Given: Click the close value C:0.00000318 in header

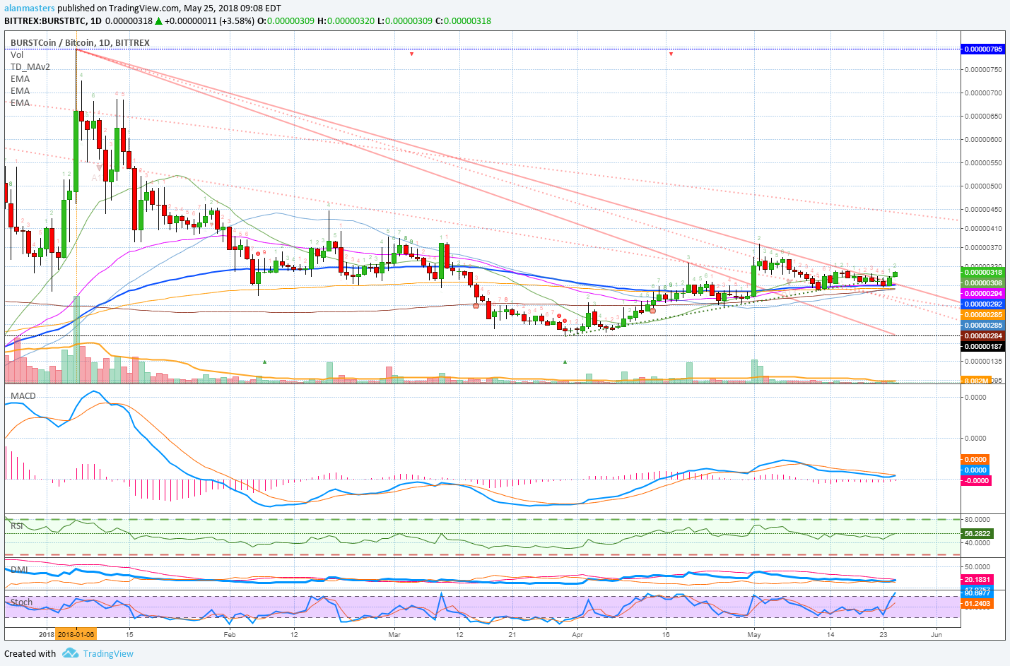Looking at the screenshot, I should click(463, 20).
